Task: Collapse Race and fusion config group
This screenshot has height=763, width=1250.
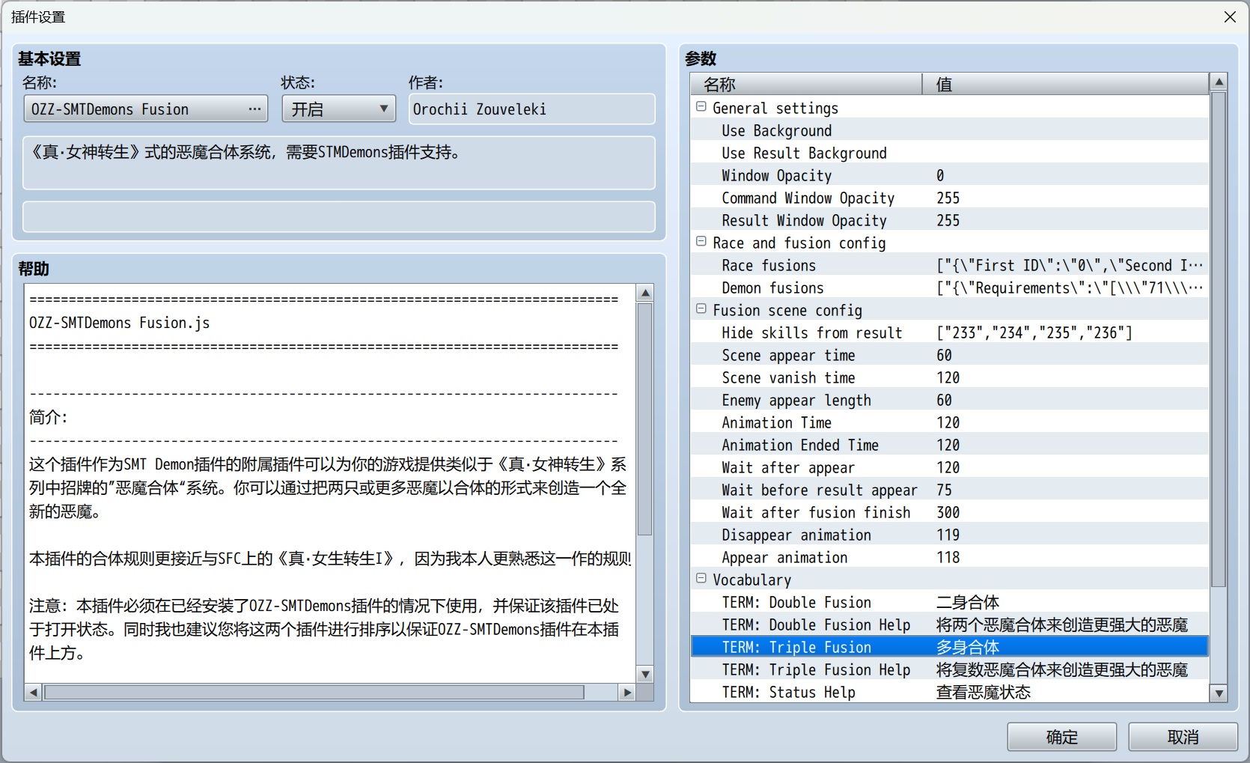Action: (x=701, y=242)
